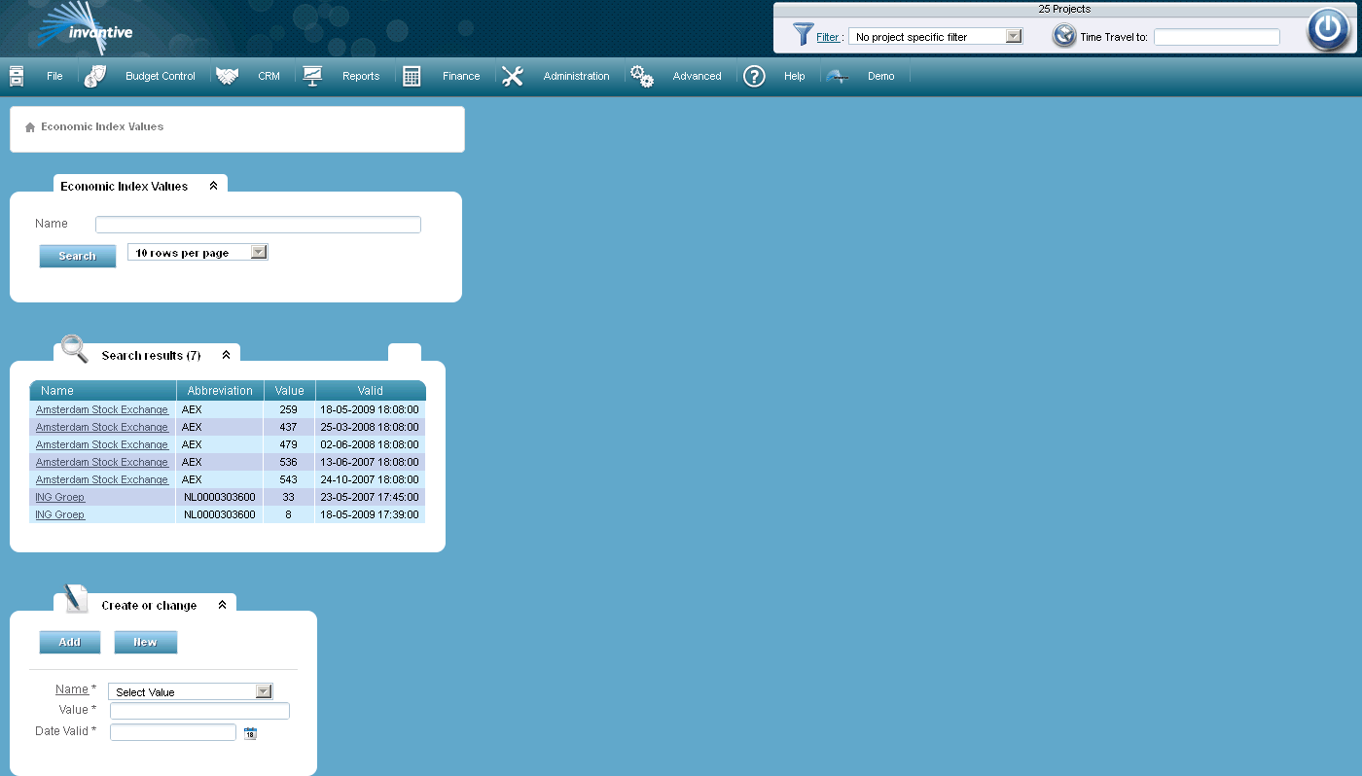Click the Time Travel to input field
This screenshot has width=1362, height=776.
[x=1216, y=37]
